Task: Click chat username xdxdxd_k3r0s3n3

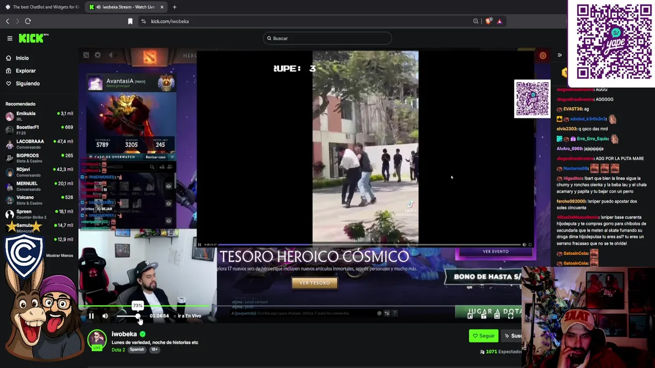Action: click(588, 119)
